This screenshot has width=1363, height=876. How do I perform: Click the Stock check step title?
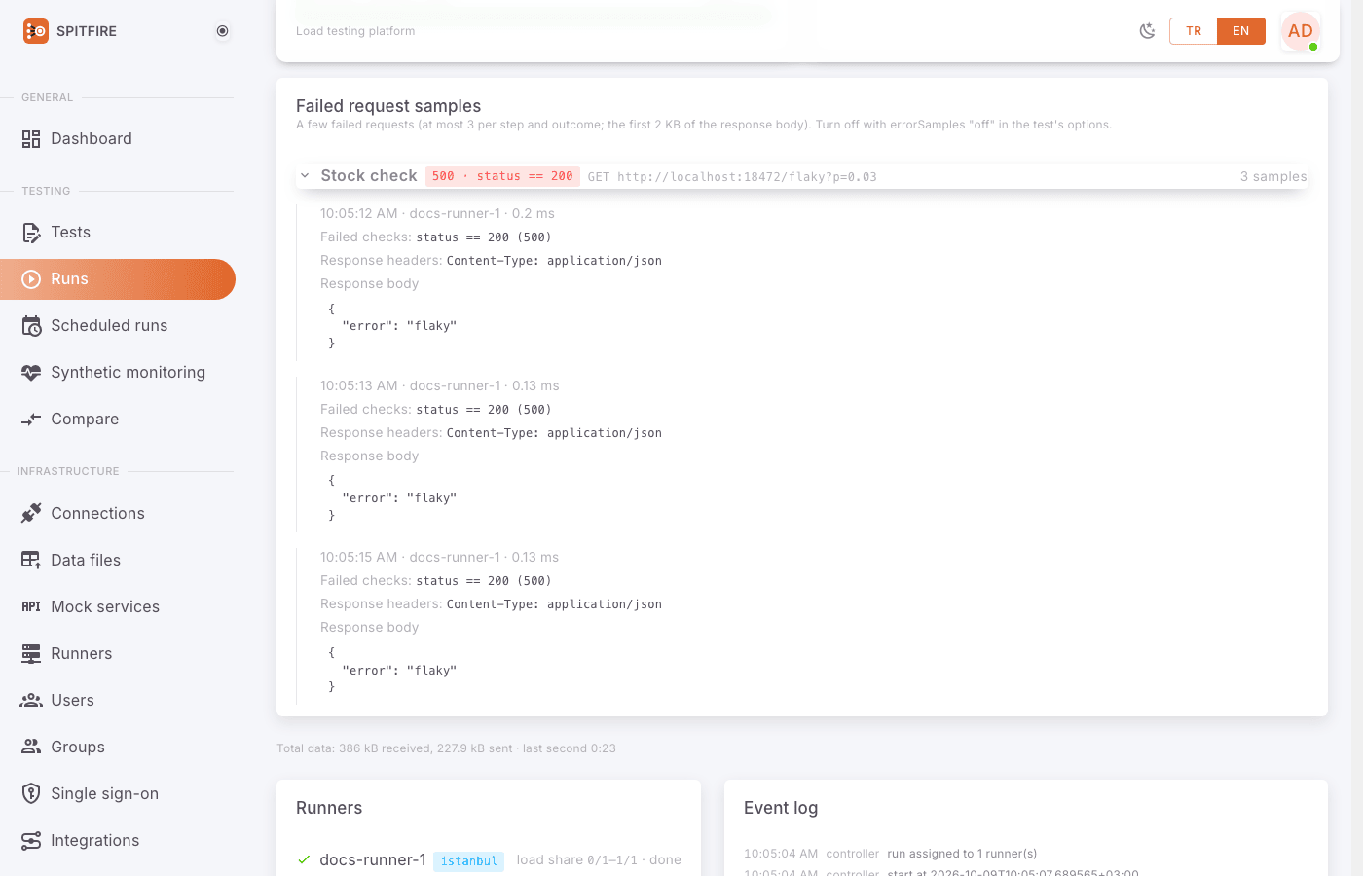coord(369,176)
